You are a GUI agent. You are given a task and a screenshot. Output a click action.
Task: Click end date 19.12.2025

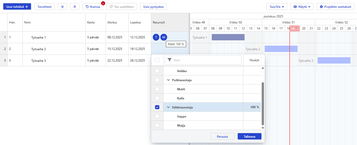point(140,49)
